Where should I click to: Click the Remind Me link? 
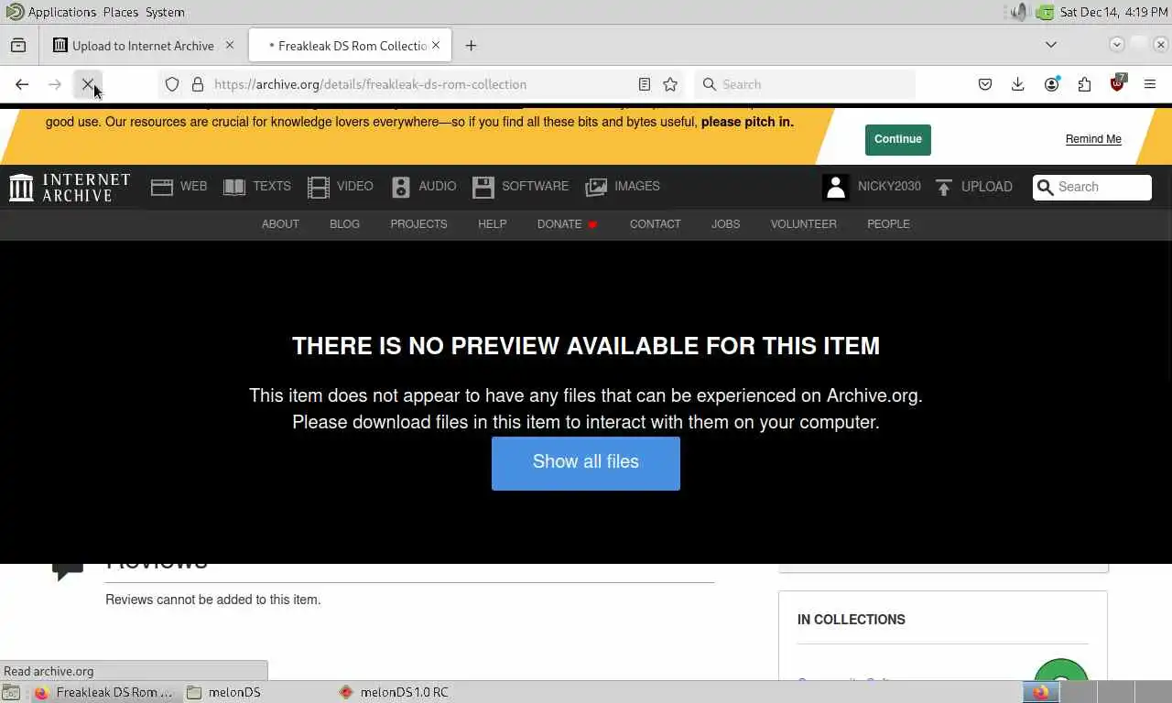(x=1093, y=139)
